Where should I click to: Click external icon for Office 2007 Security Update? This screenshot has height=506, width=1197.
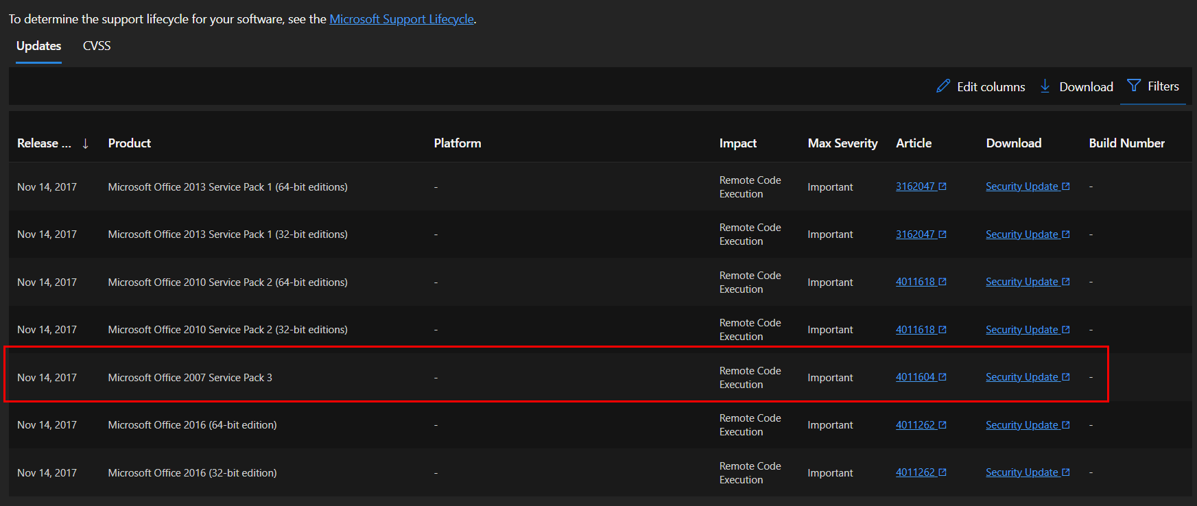pos(1066,377)
